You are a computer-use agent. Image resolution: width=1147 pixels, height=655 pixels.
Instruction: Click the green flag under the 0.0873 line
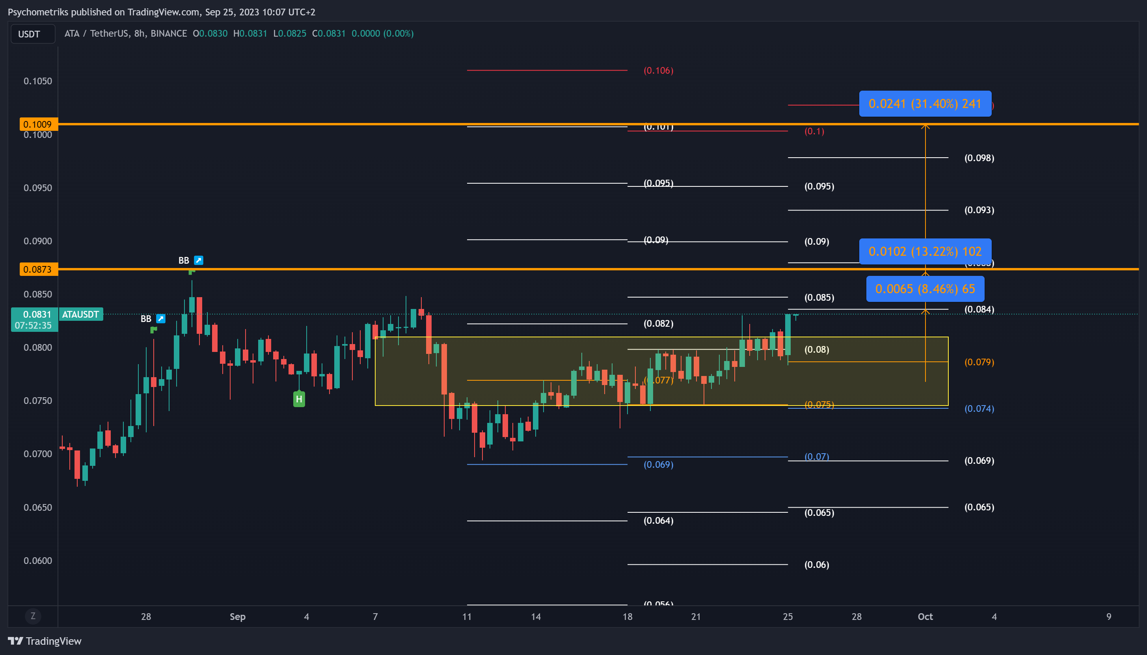[192, 272]
